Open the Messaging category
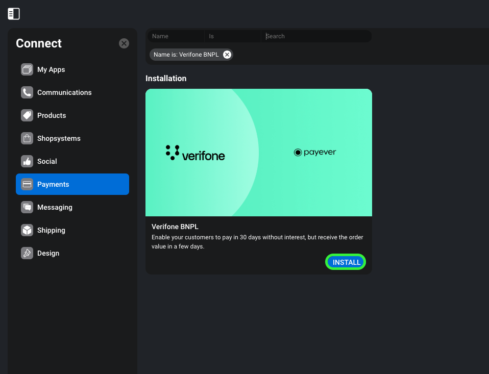Image resolution: width=489 pixels, height=374 pixels. click(72, 207)
